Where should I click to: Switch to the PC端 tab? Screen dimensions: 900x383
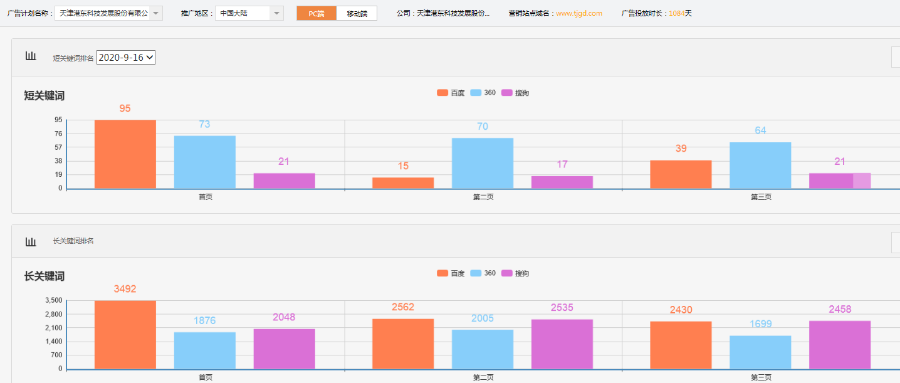coord(317,13)
